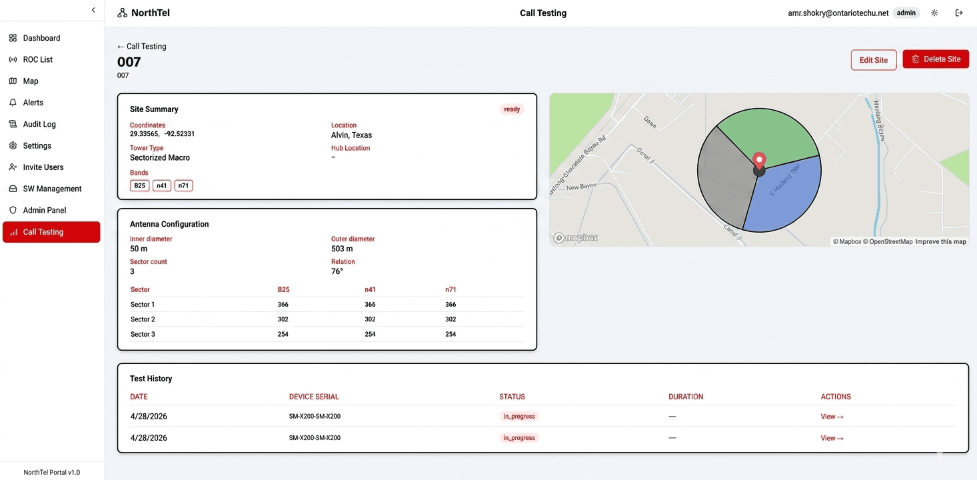Image resolution: width=977 pixels, height=480 pixels.
Task: Toggle the light/dark theme sun icon
Action: click(x=934, y=13)
